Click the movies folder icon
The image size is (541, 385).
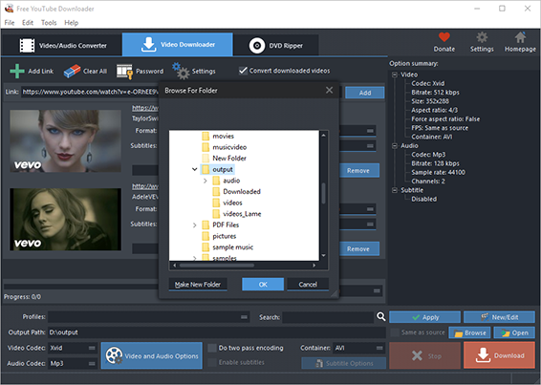tap(206, 136)
